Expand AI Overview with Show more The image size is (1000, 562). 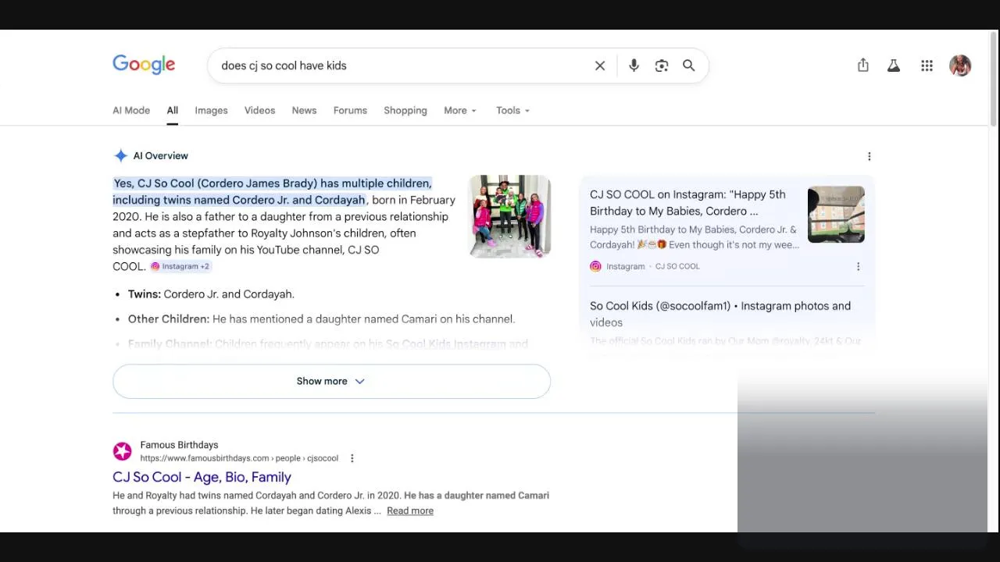click(331, 381)
